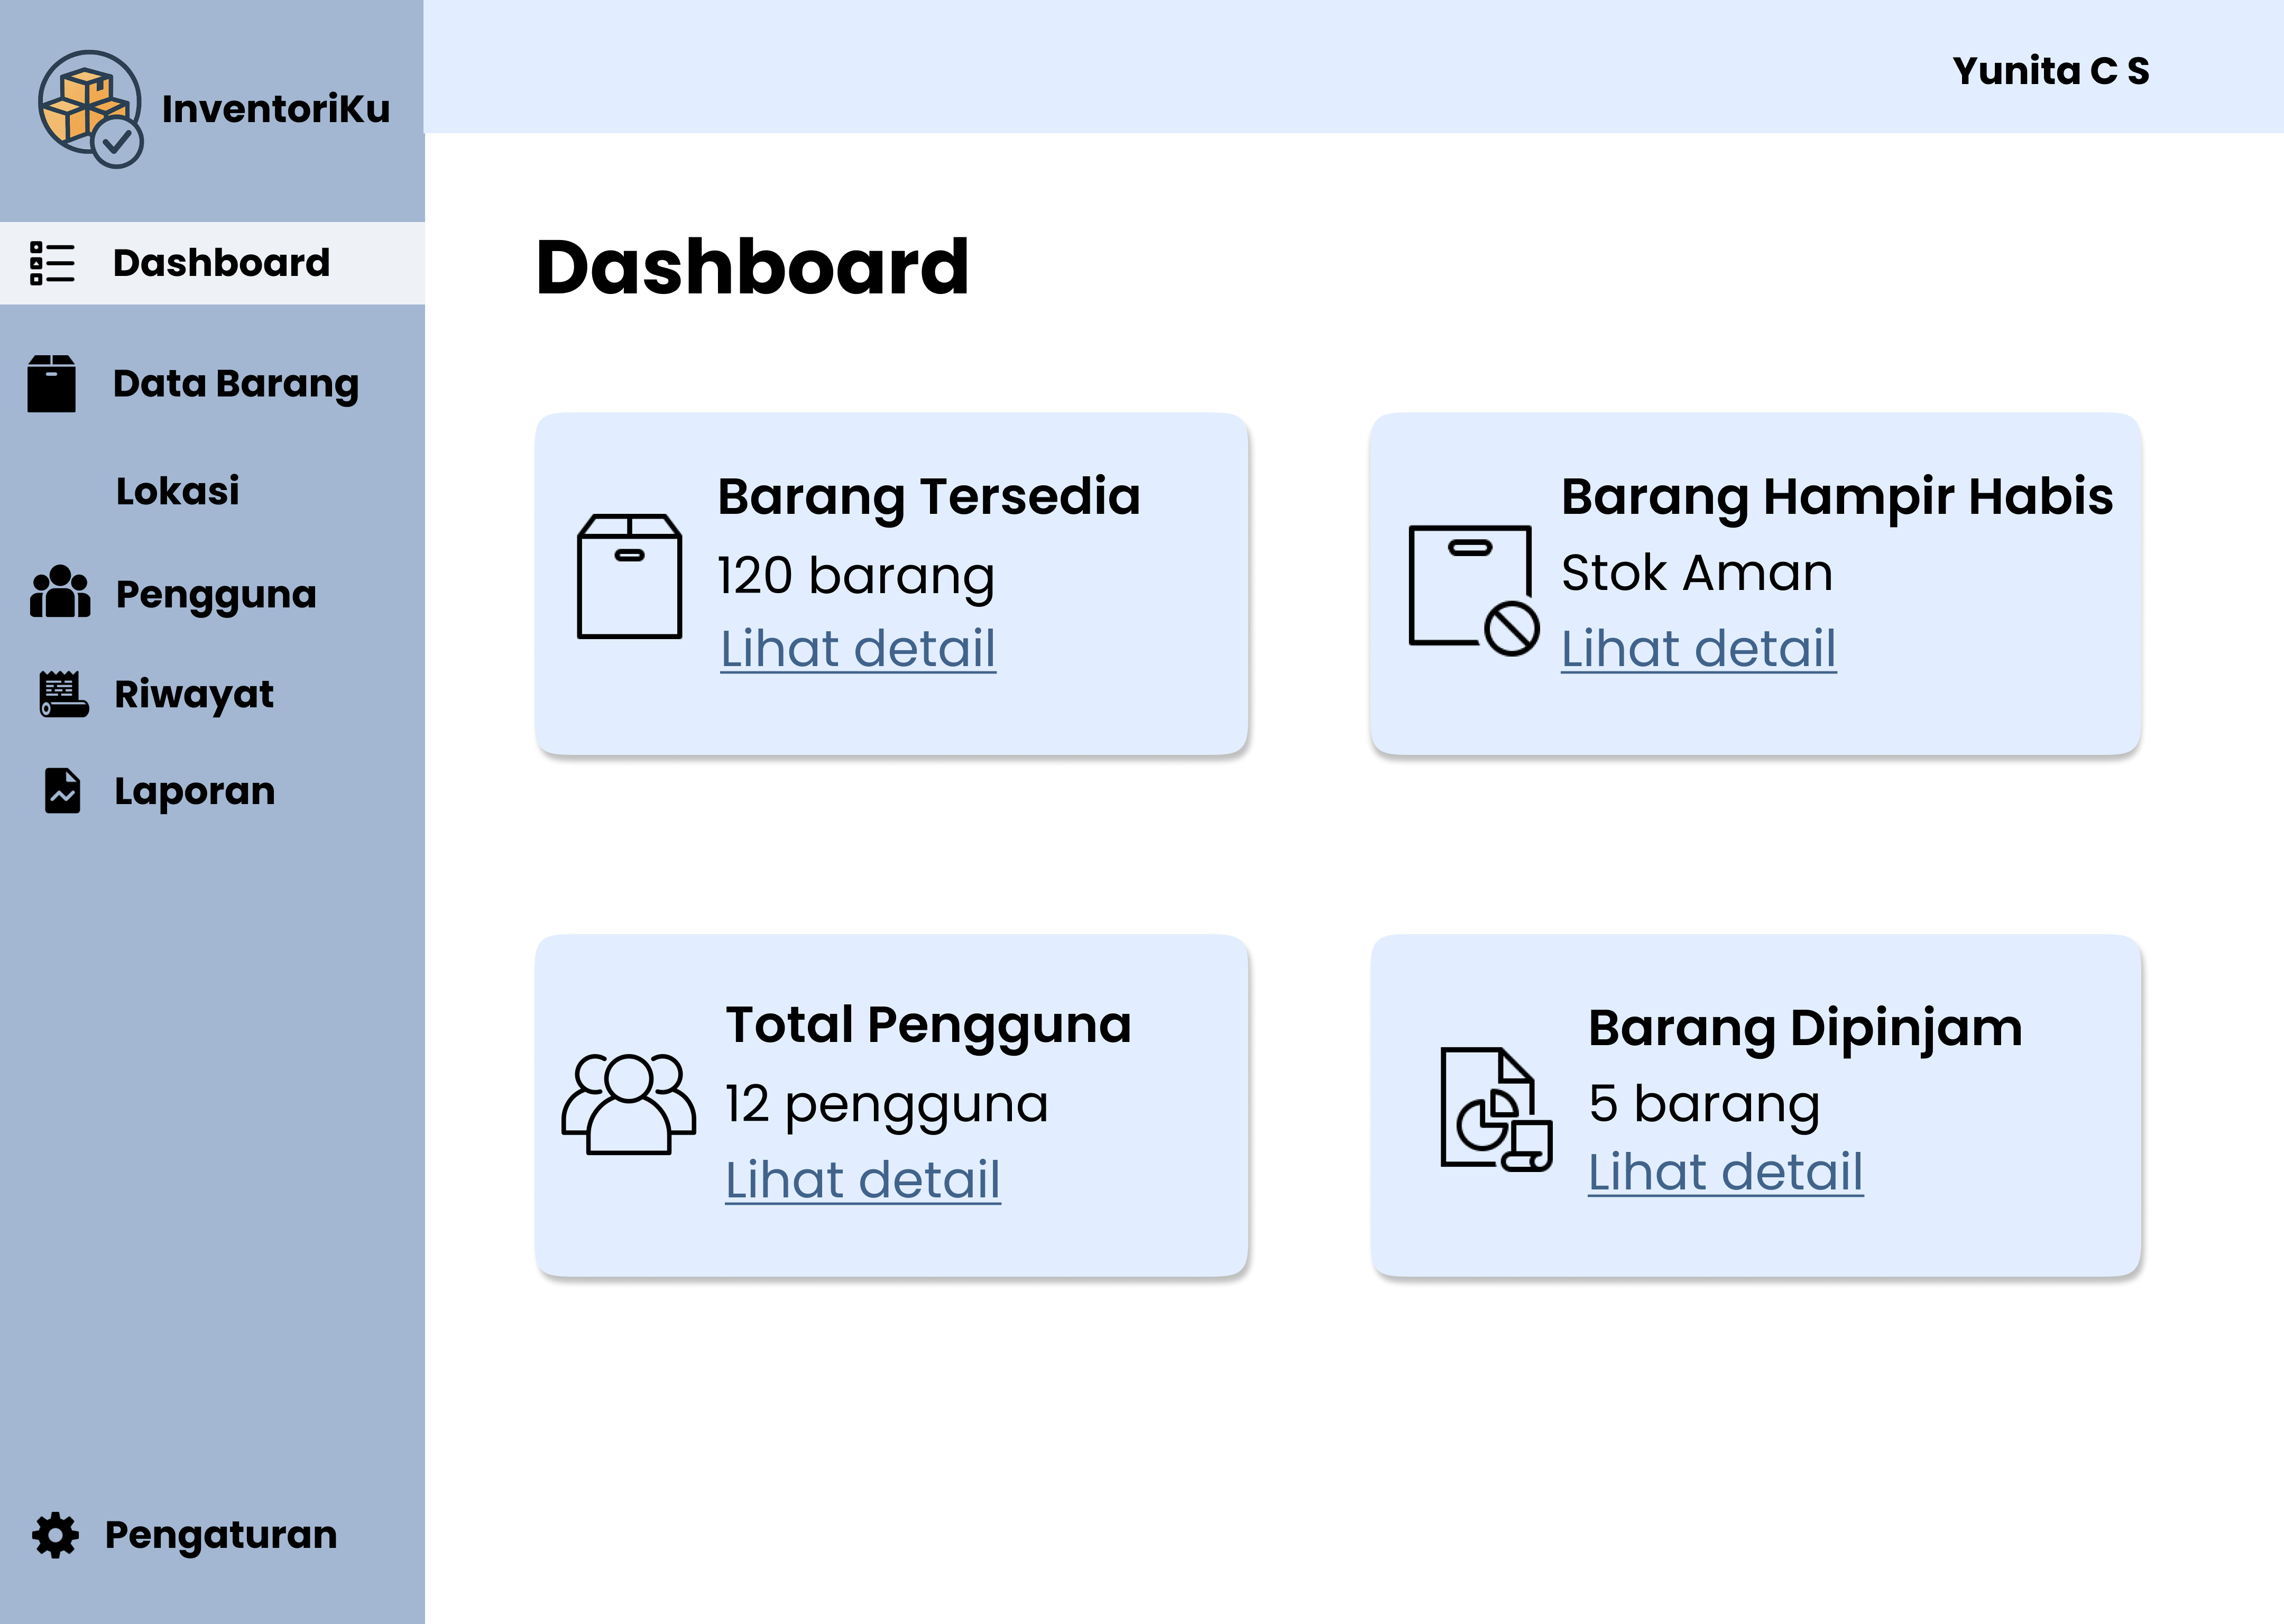Click the Total Pengguna group icon
This screenshot has width=2284, height=1624.
tap(628, 1103)
